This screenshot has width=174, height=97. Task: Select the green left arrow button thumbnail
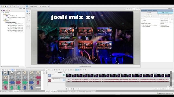coord(5,82)
